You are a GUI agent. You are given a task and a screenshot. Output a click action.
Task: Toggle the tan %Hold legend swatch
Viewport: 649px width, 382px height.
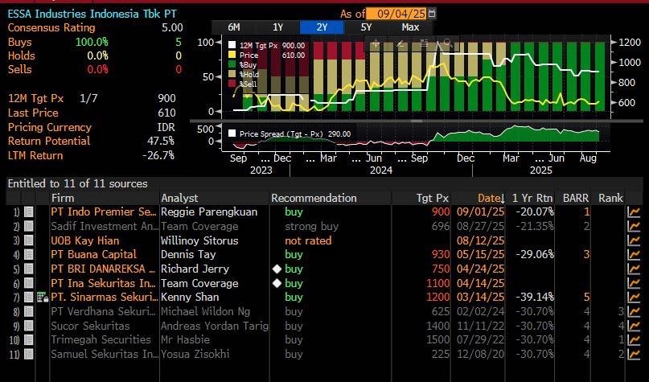(232, 75)
